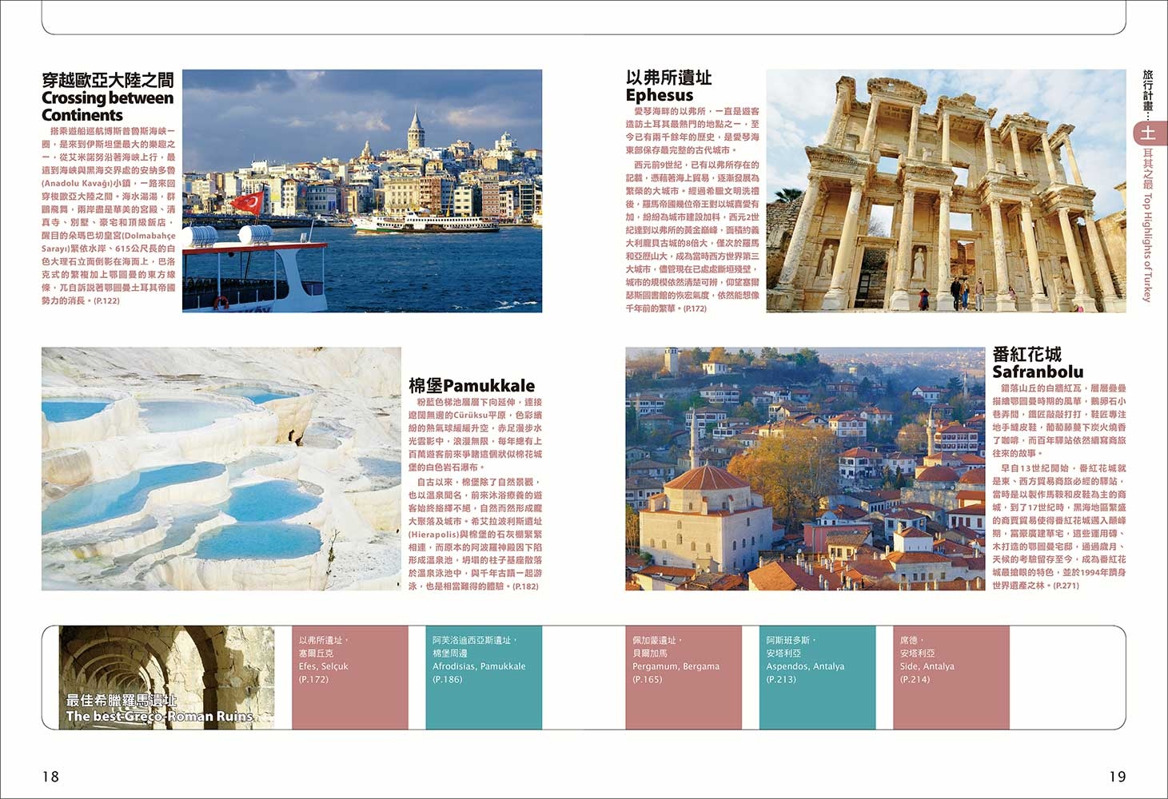Click the teal 'Aspendos, Antalya' box
The width and height of the screenshot is (1168, 799).
(817, 677)
